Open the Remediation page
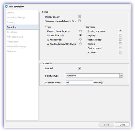The height and width of the screenshot is (131, 135). coord(22,42)
